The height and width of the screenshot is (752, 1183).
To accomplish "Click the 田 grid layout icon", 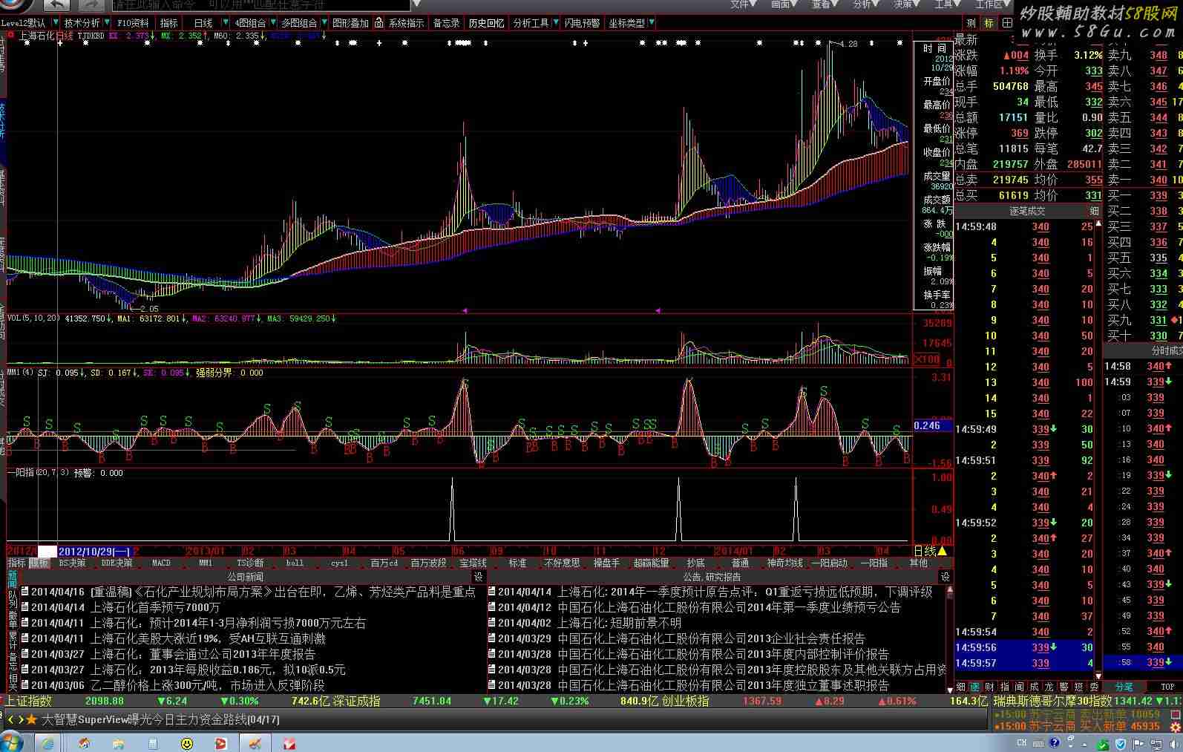I will point(1007,23).
